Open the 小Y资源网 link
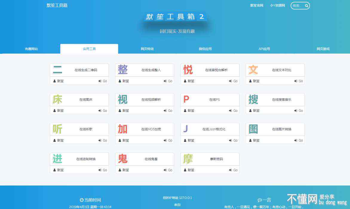 tap(277, 6)
